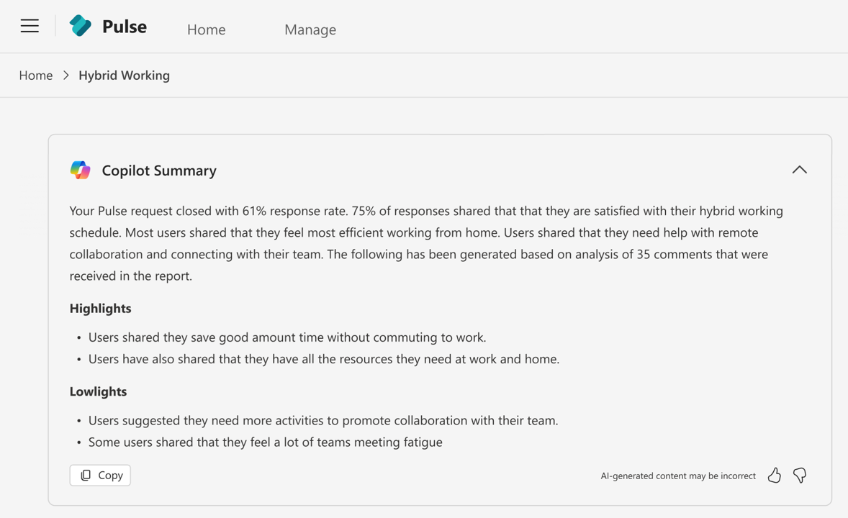Click the Pulse app logo
This screenshot has height=518, width=848.
click(x=80, y=25)
